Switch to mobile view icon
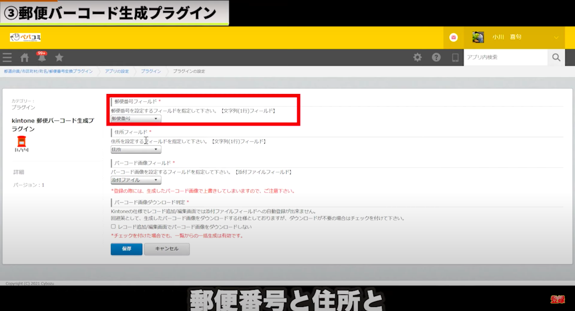Viewport: 575px width, 311px height. (455, 58)
